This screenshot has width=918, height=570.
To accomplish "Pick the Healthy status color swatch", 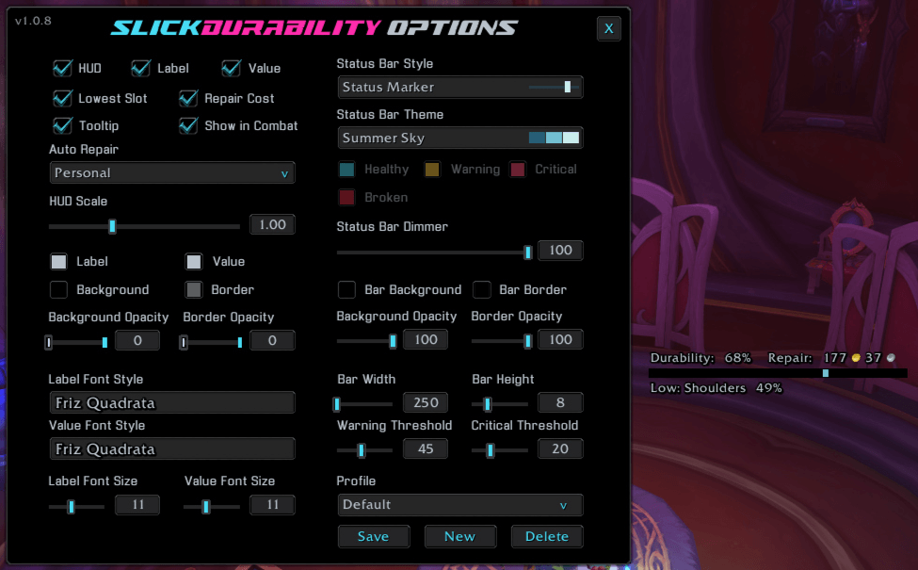I will (x=346, y=170).
